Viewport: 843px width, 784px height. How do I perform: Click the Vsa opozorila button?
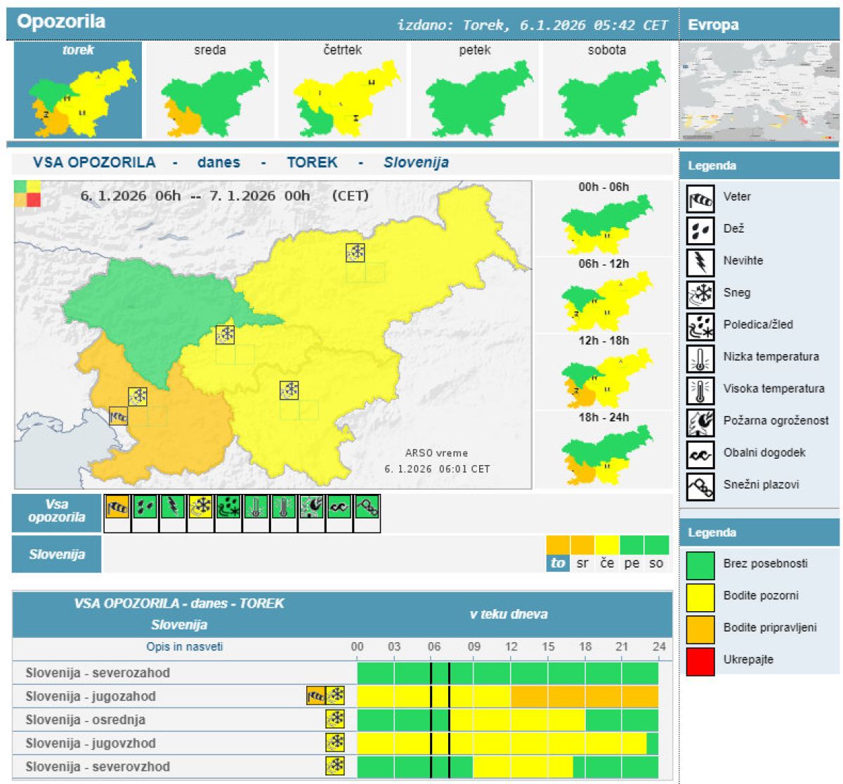coord(57,511)
